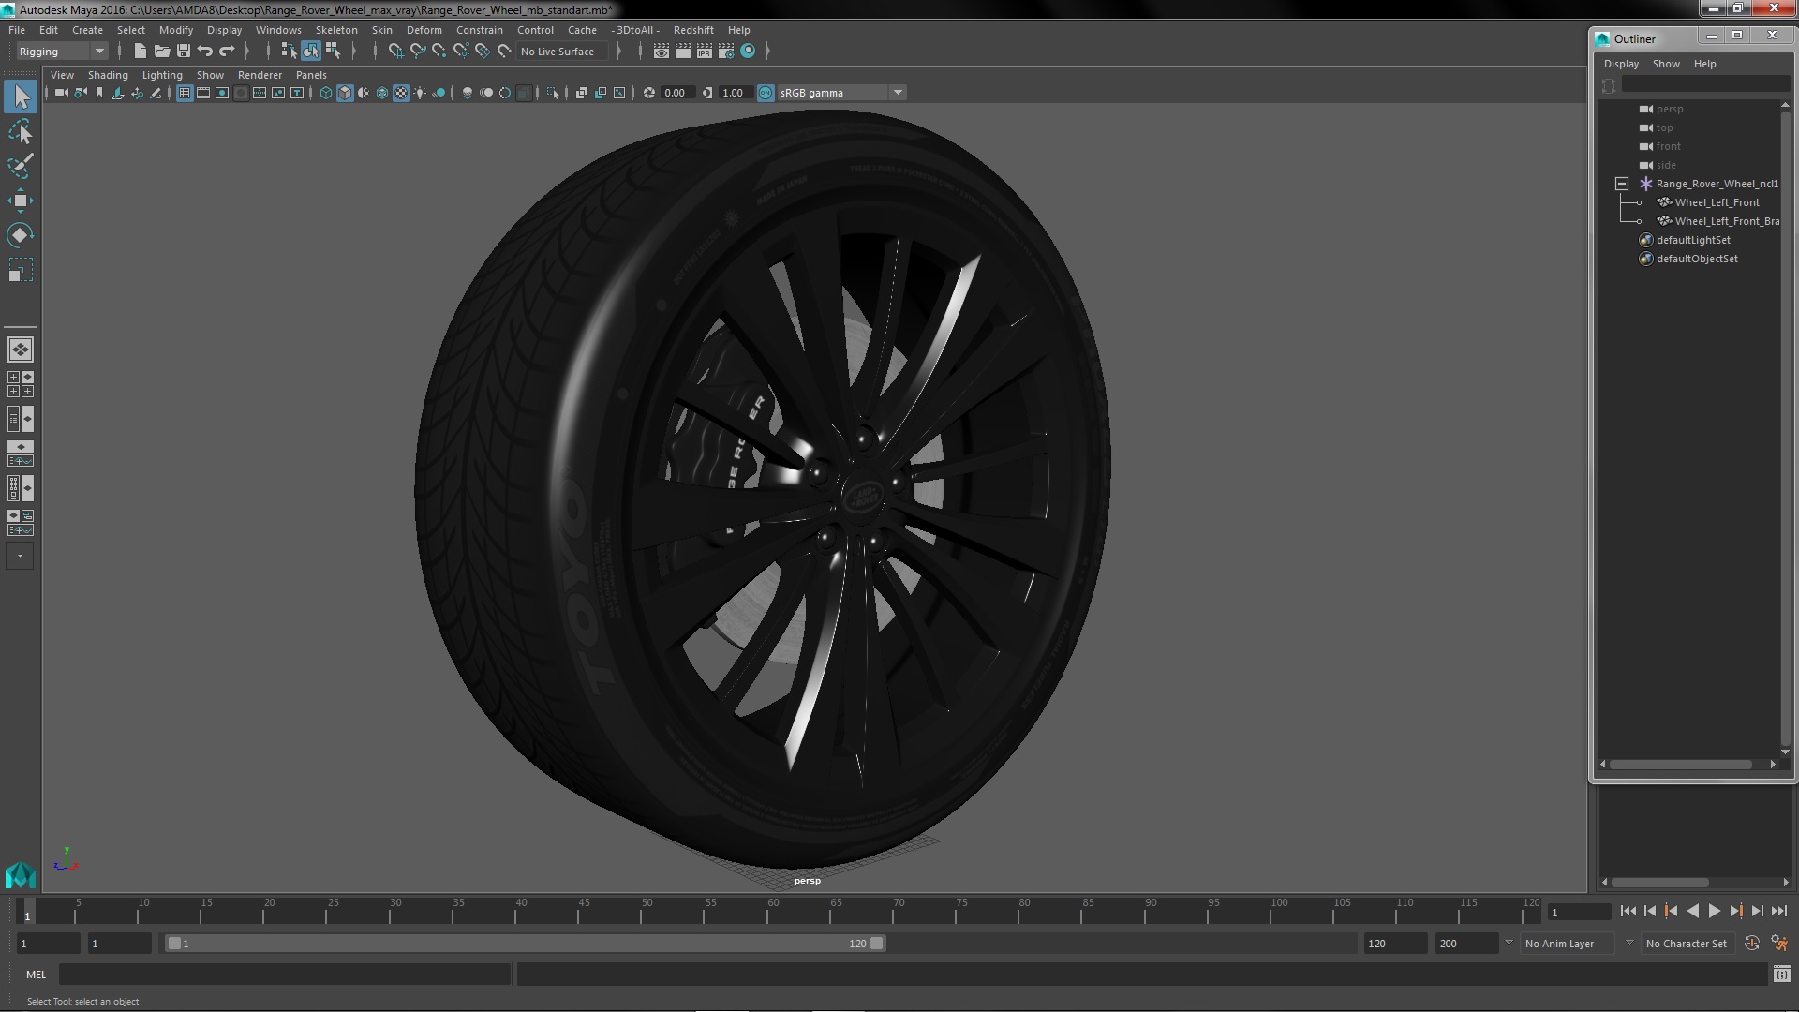Select by component type mode icon

(332, 52)
